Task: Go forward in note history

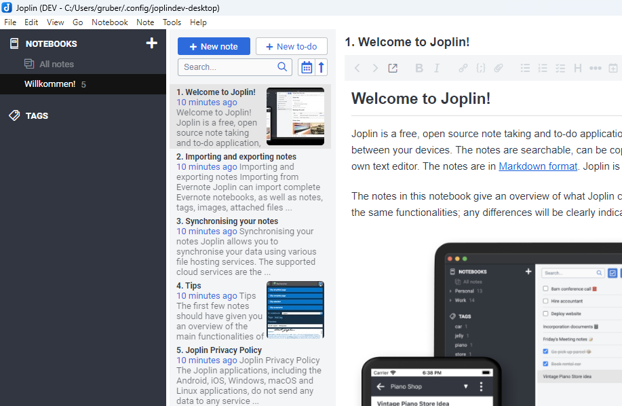Action: pyautogui.click(x=375, y=69)
